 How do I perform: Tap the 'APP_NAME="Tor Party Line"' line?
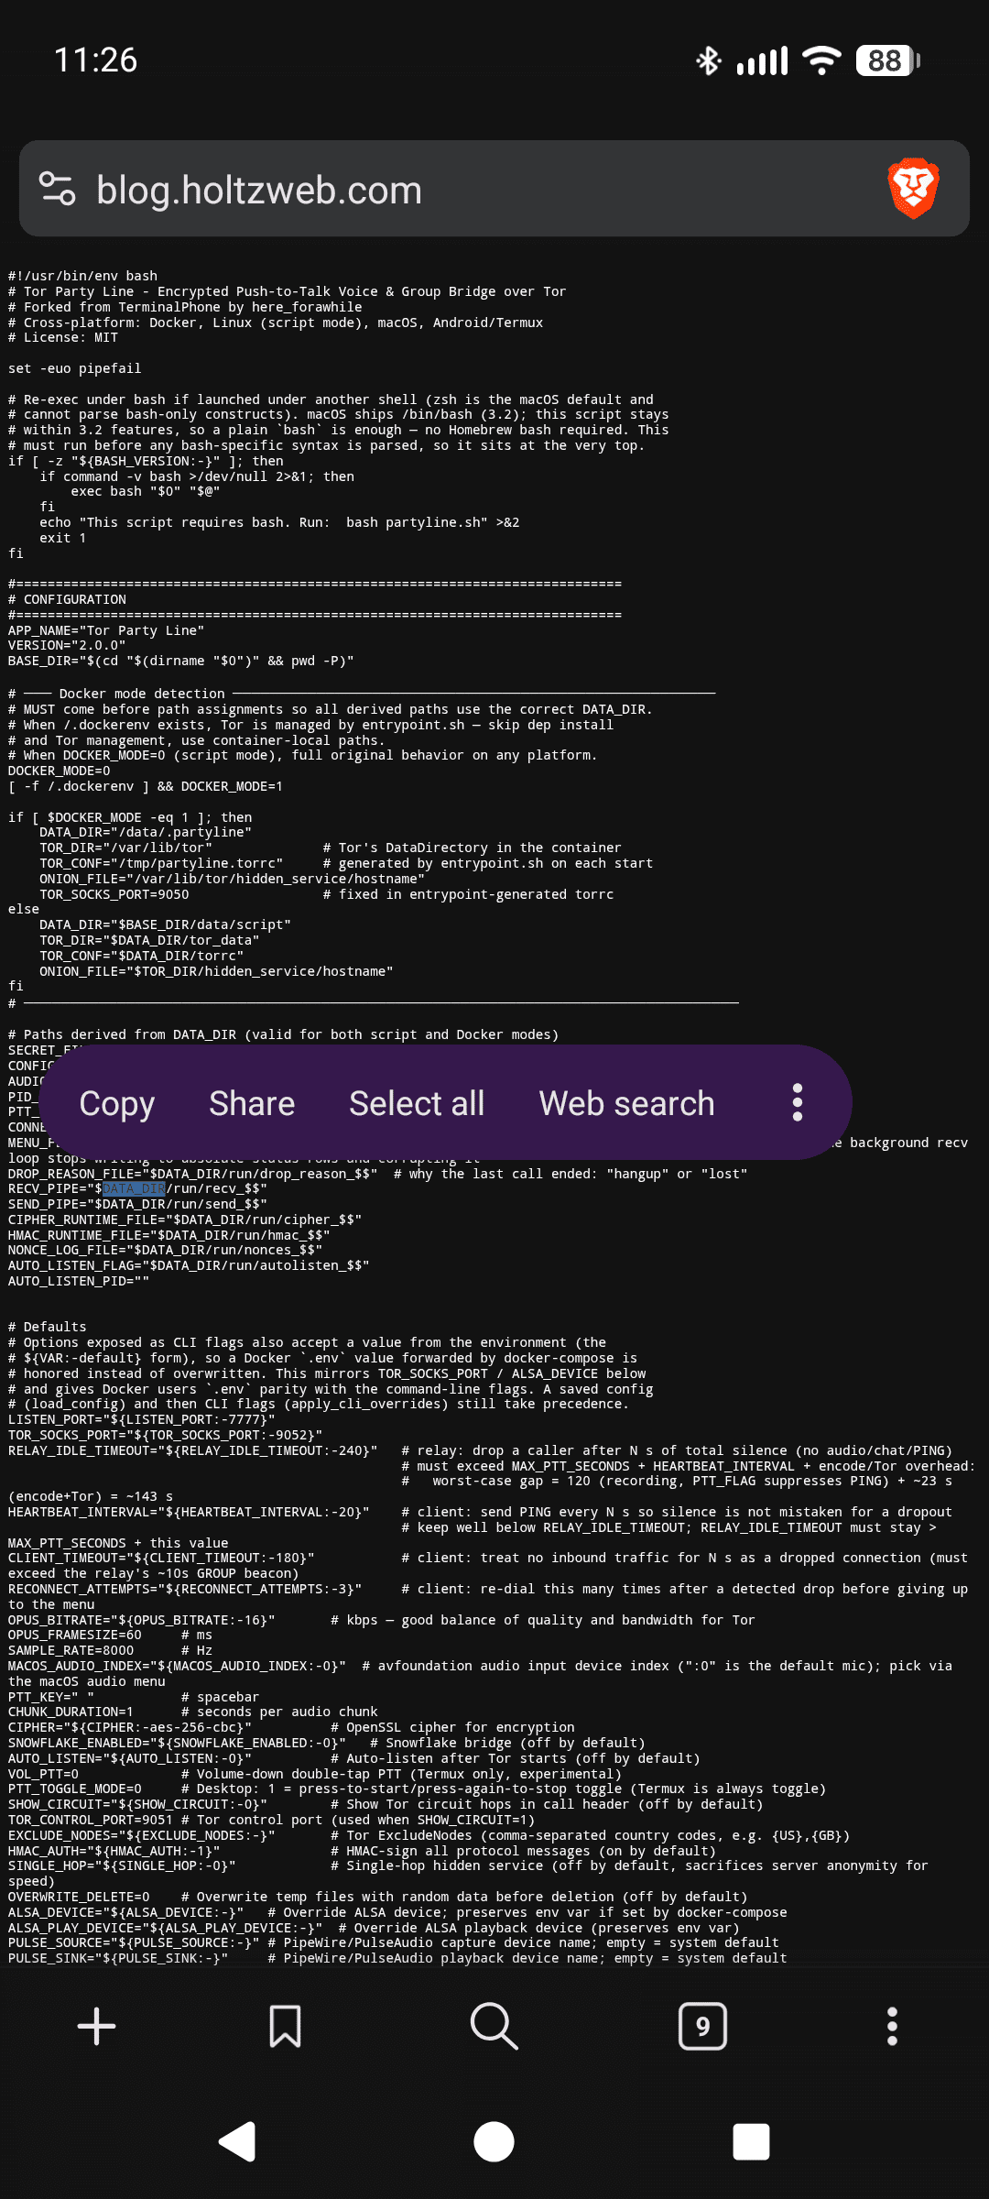pos(106,630)
